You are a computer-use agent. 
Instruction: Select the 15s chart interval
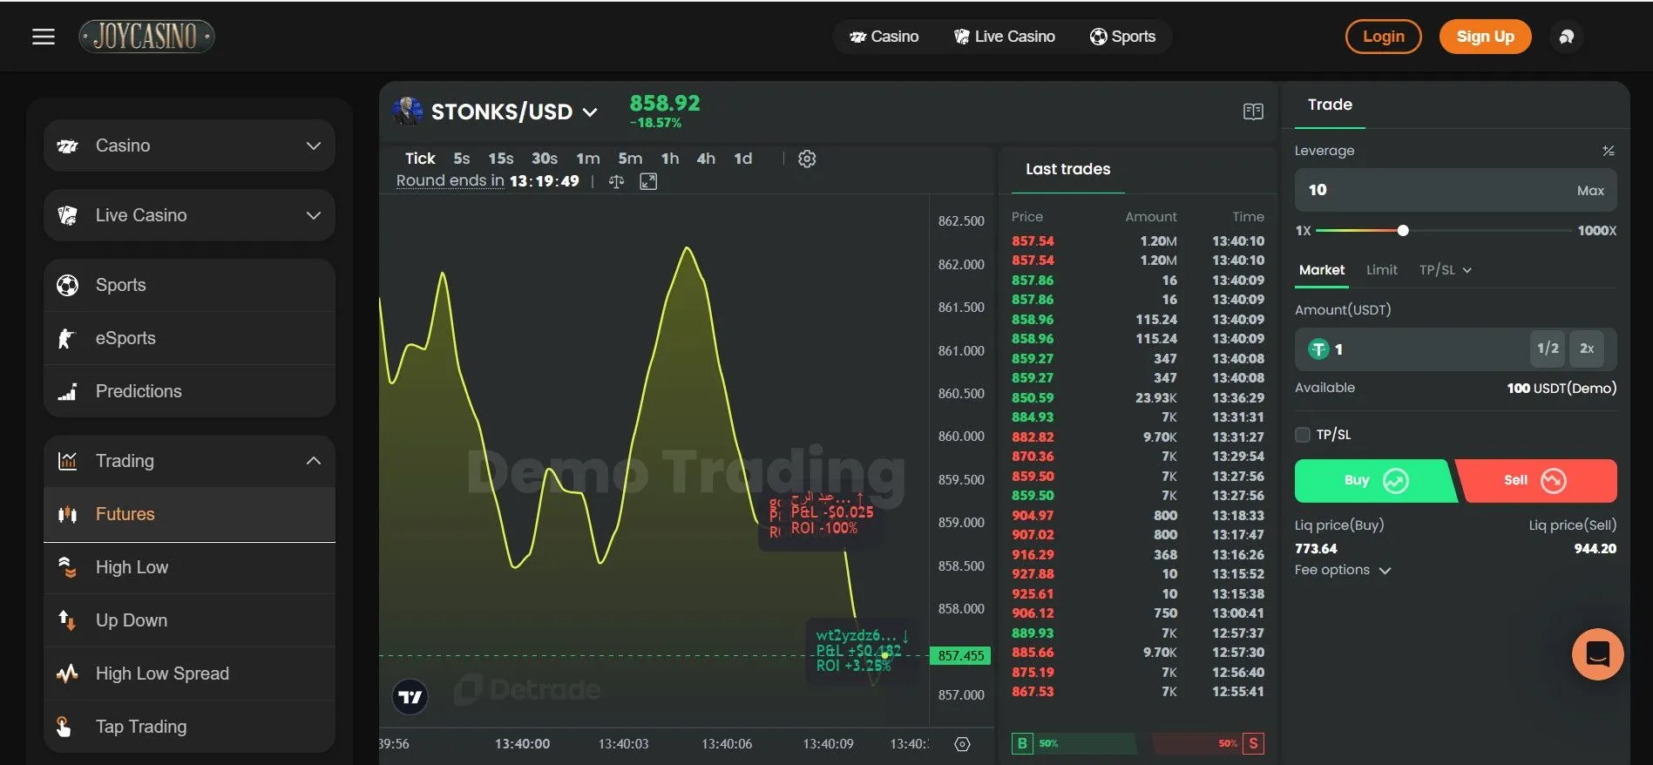tap(500, 159)
